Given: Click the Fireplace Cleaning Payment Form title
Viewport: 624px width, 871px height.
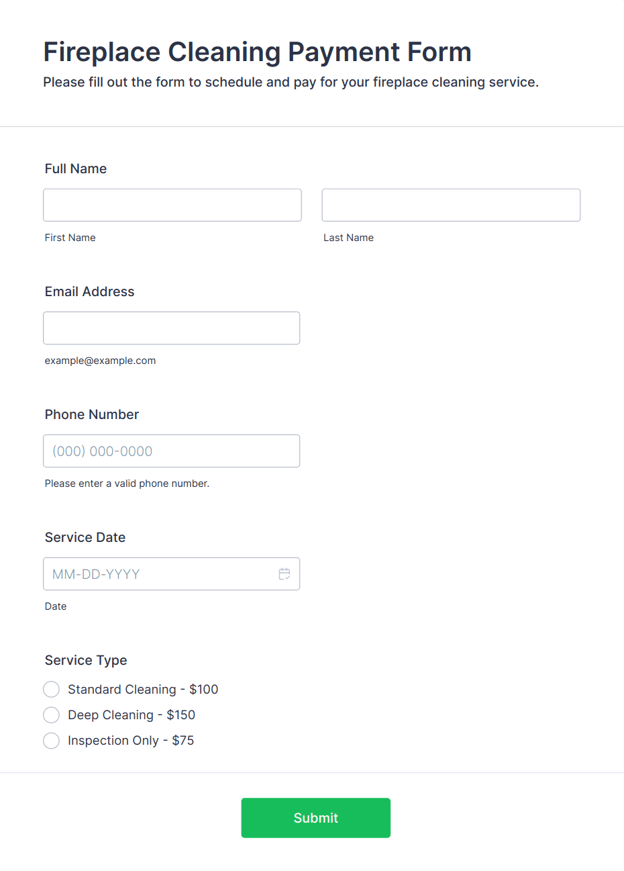Looking at the screenshot, I should 258,52.
